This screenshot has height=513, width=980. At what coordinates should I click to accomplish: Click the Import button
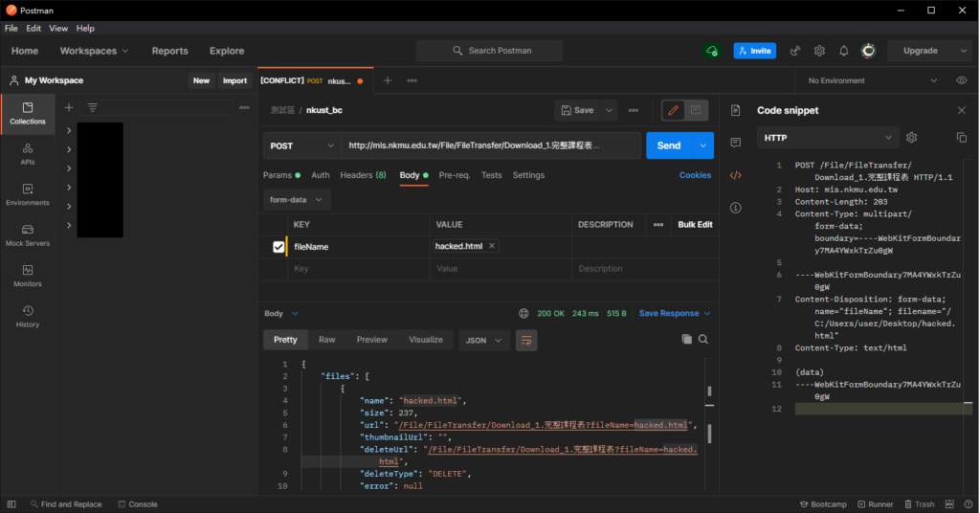(235, 80)
